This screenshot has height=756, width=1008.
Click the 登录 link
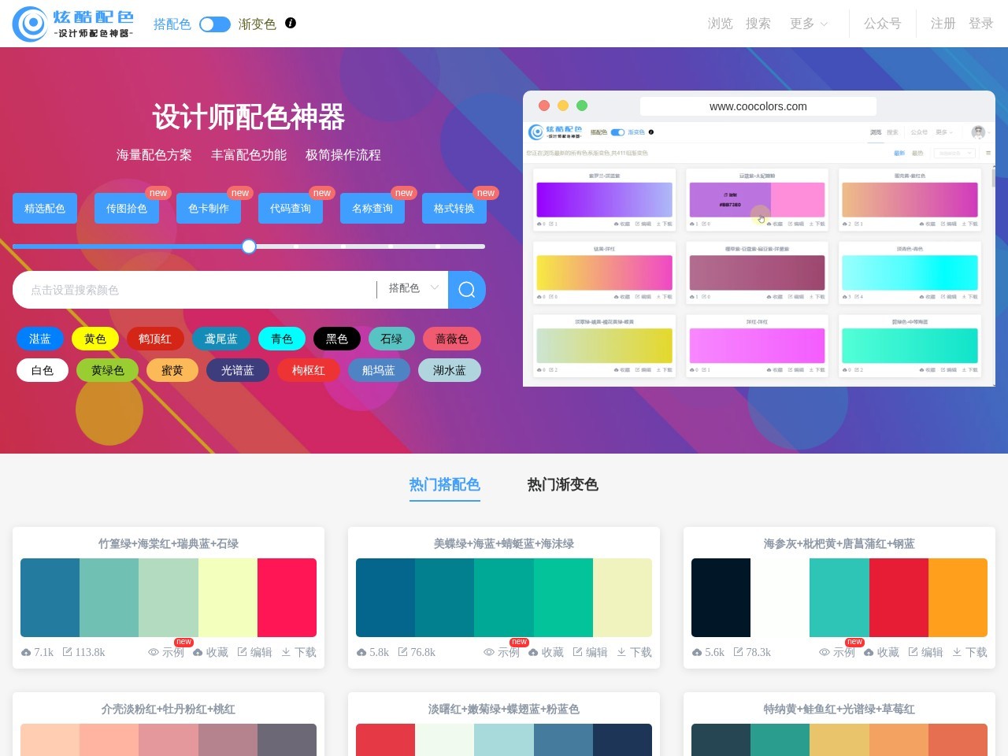[x=980, y=24]
